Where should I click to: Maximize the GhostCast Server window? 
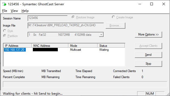point(152,4)
